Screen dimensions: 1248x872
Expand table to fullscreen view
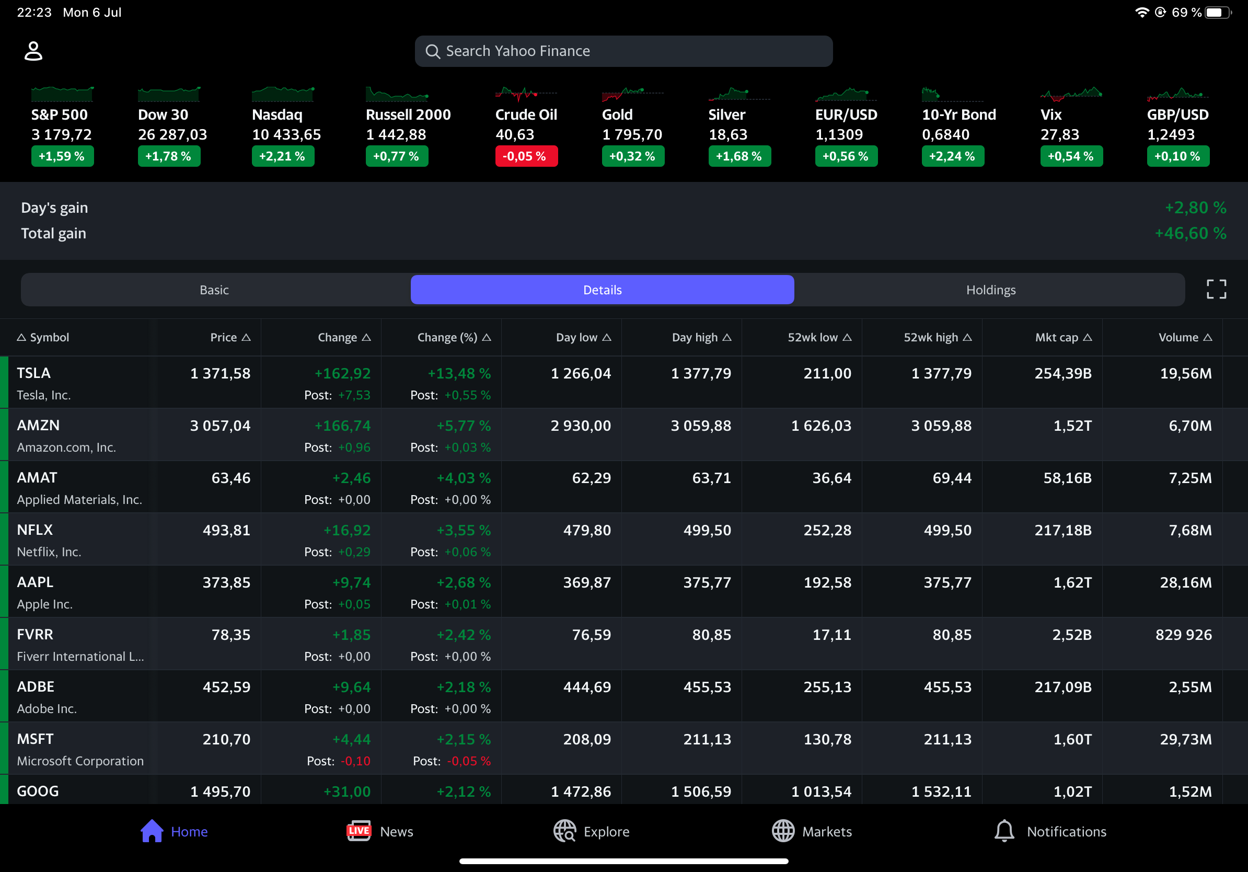[x=1216, y=289]
